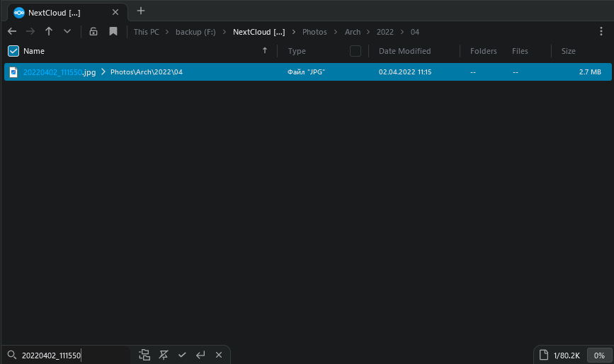Go up one folder level
614x364 pixels.
[49, 31]
